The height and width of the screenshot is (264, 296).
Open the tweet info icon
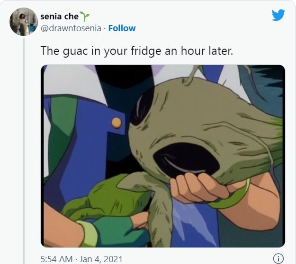coord(278,258)
